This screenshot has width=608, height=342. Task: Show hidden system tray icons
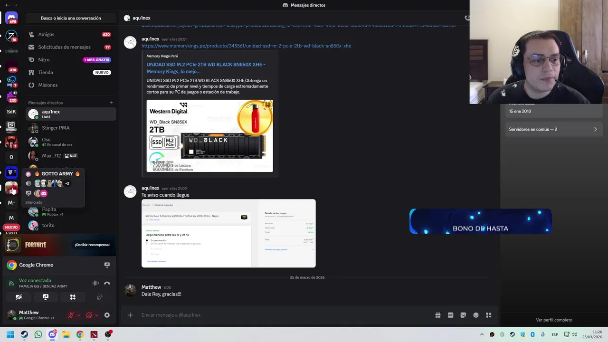pyautogui.click(x=482, y=334)
